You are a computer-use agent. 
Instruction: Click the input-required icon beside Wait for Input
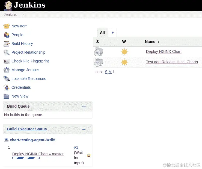89,155
